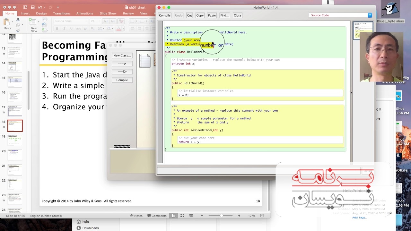Click the Undo arrow in PowerPoint
The image size is (411, 231).
[40, 7]
